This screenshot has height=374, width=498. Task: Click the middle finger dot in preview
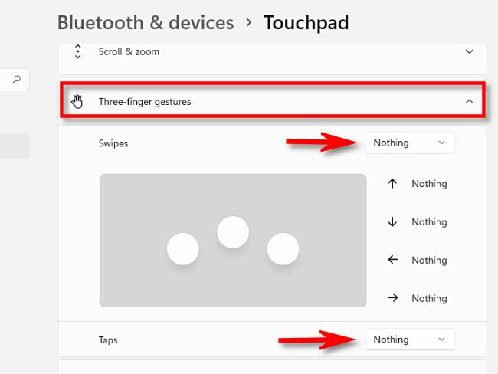233,232
